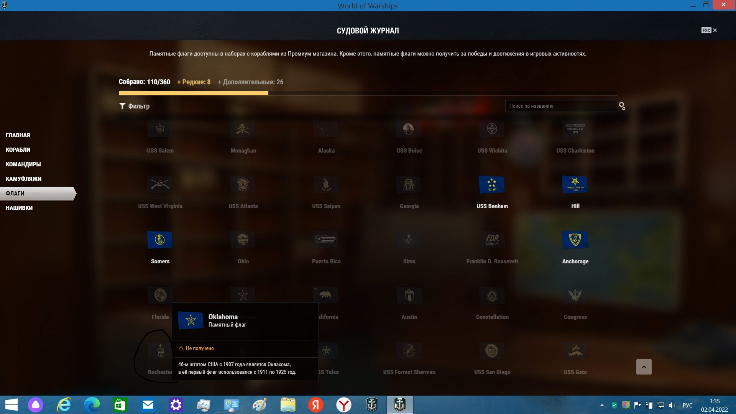Viewport: 736px width, 414px height.
Task: Open Yandex Browser from taskbar
Action: click(x=343, y=405)
